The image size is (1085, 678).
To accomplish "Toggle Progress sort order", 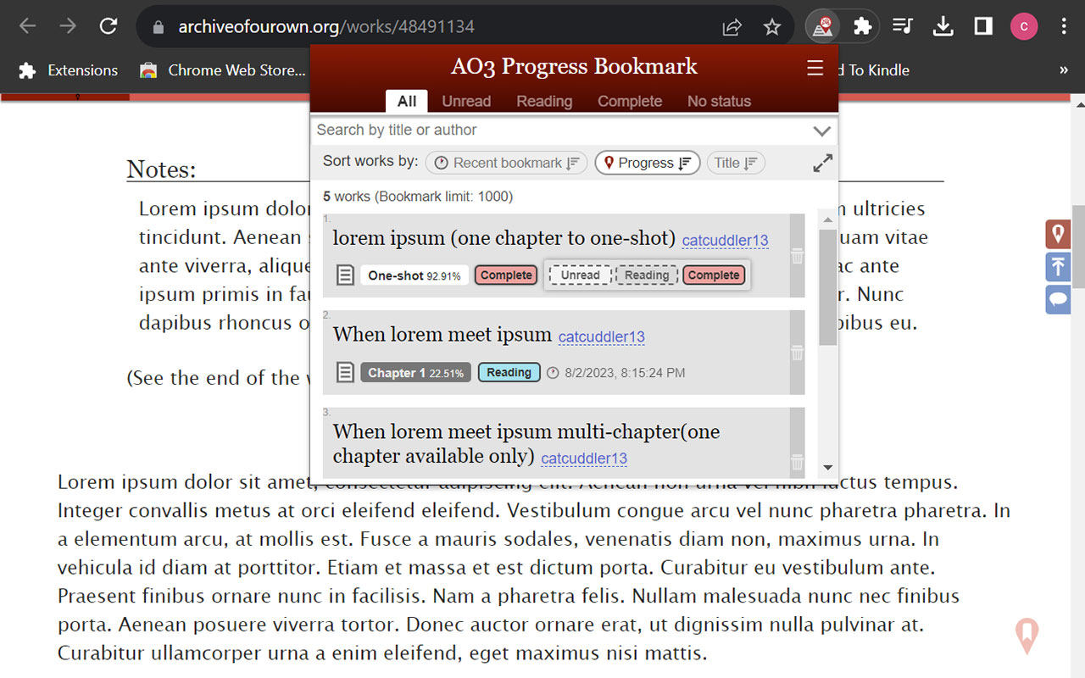I will click(647, 163).
